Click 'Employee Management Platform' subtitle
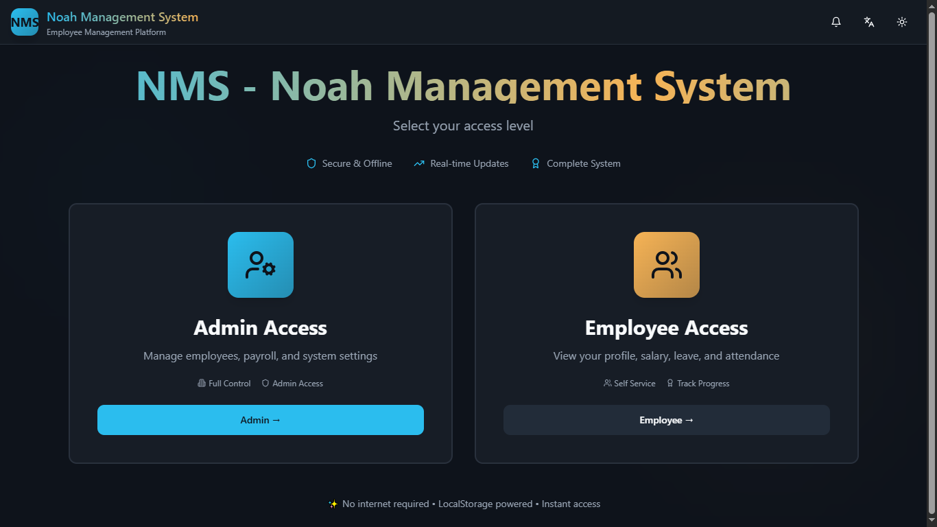Image resolution: width=937 pixels, height=527 pixels. (x=106, y=32)
